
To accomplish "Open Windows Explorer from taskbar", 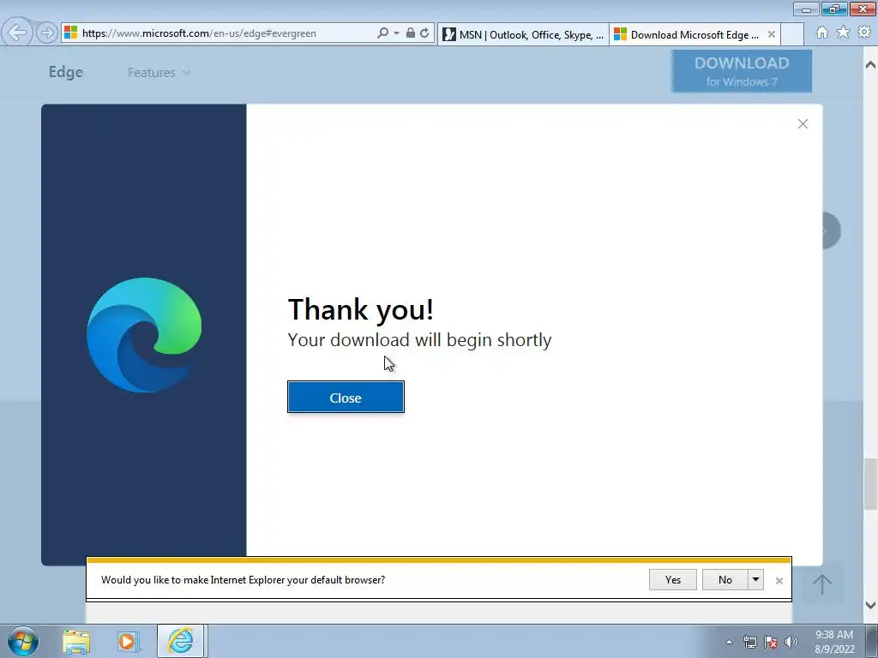I will point(76,641).
